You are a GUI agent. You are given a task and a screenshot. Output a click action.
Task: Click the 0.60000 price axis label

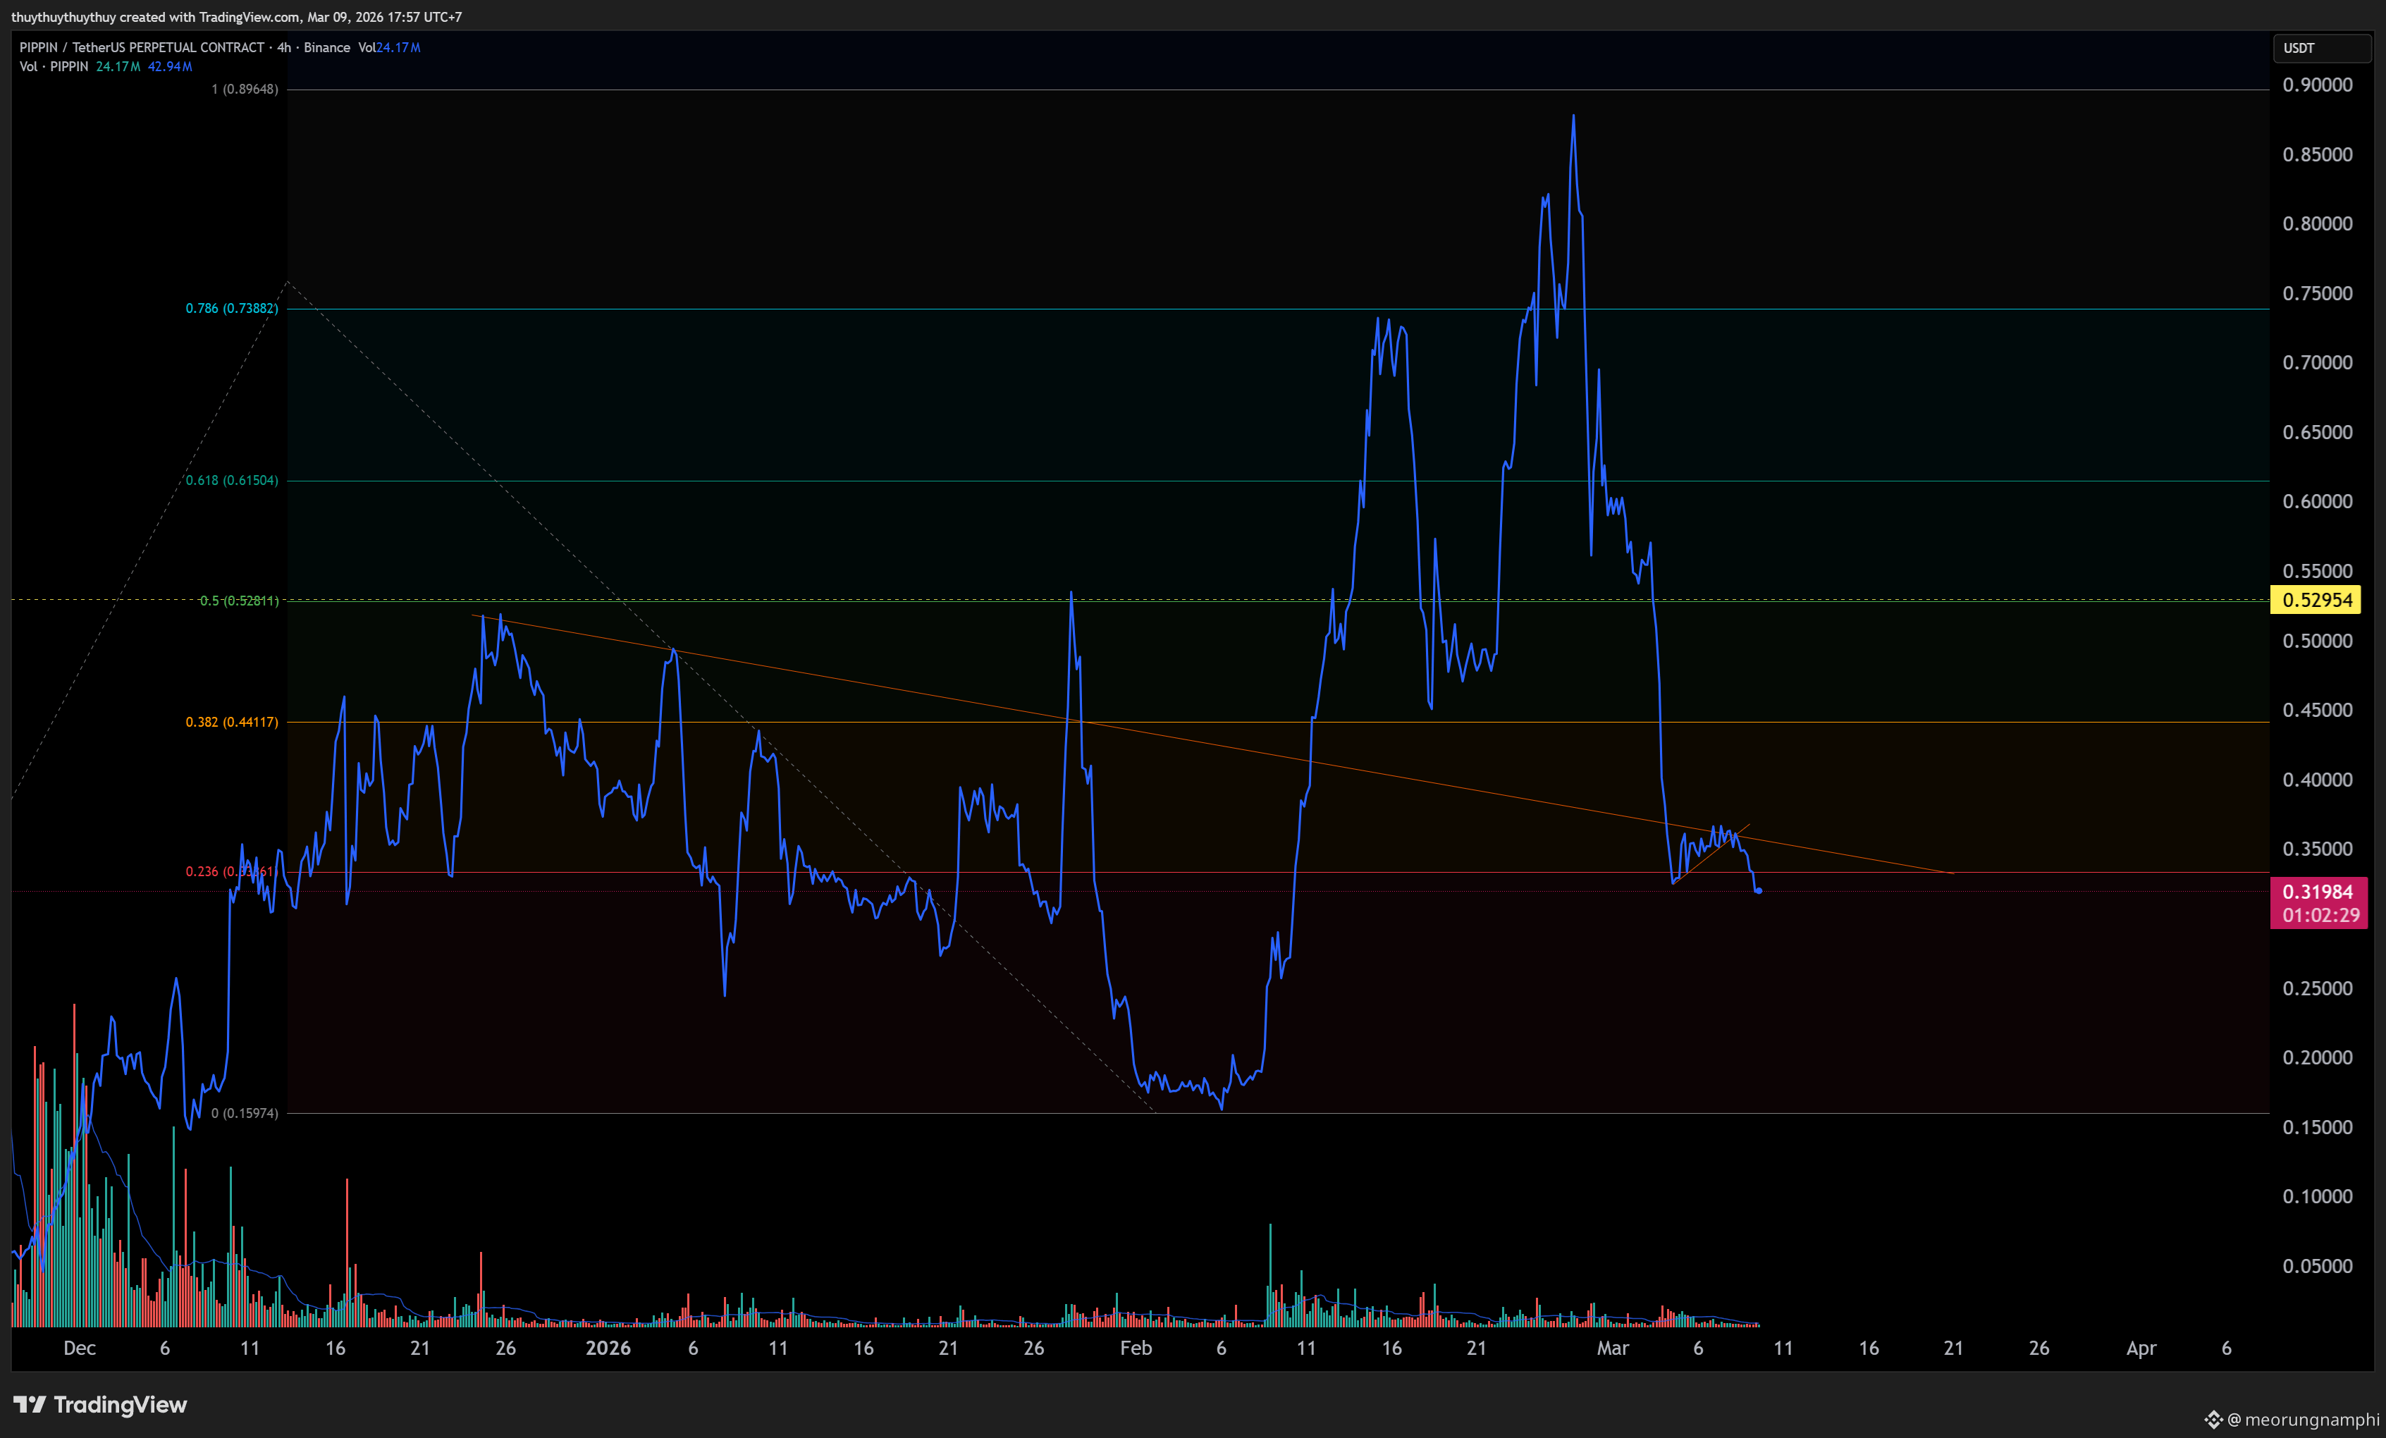pyautogui.click(x=2317, y=502)
